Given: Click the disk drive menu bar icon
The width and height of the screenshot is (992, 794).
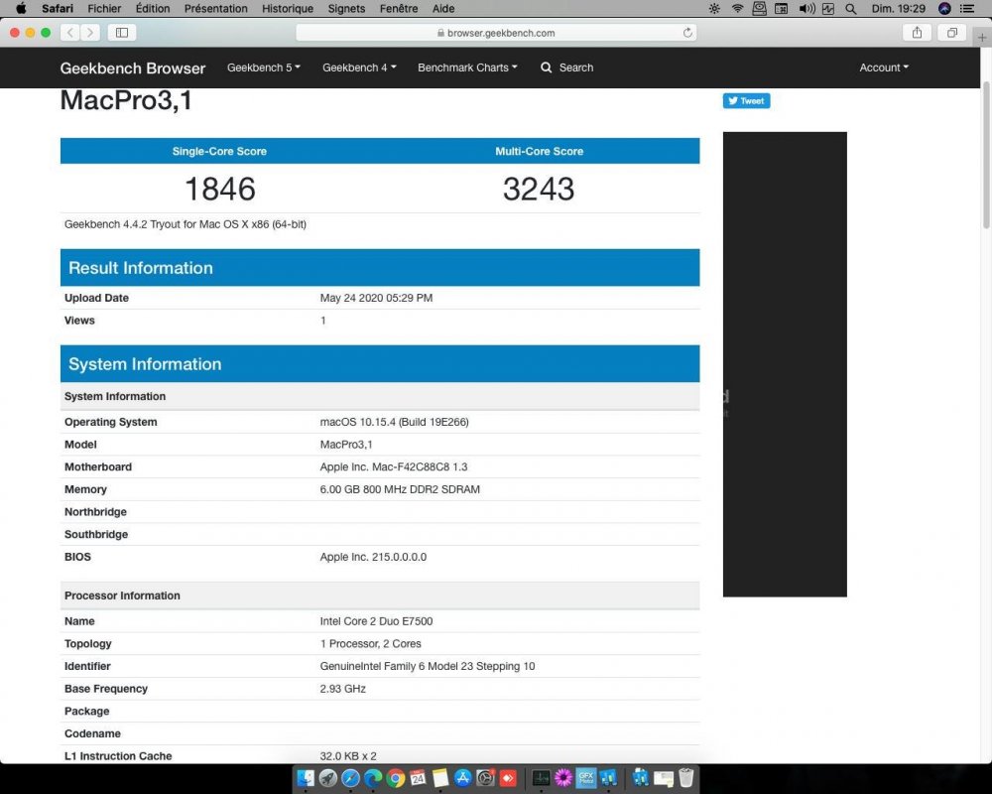Looking at the screenshot, I should coord(759,8).
